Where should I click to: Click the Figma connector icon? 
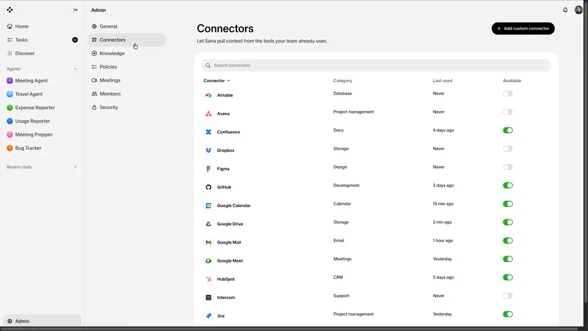tap(208, 169)
